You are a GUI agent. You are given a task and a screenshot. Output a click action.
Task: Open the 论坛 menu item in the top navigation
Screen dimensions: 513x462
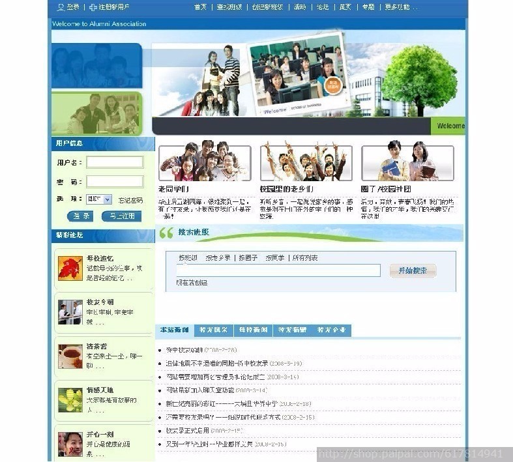pyautogui.click(x=323, y=7)
